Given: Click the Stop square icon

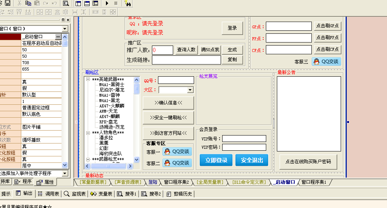Looking at the screenshot, I should pyautogui.click(x=116, y=3).
